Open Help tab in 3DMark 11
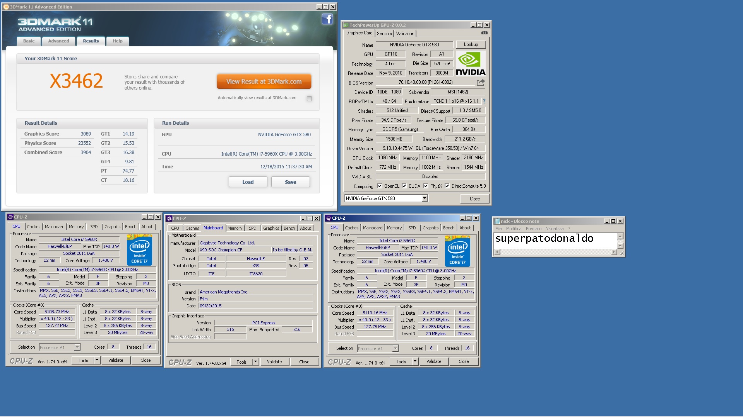This screenshot has width=743, height=417. pos(117,41)
